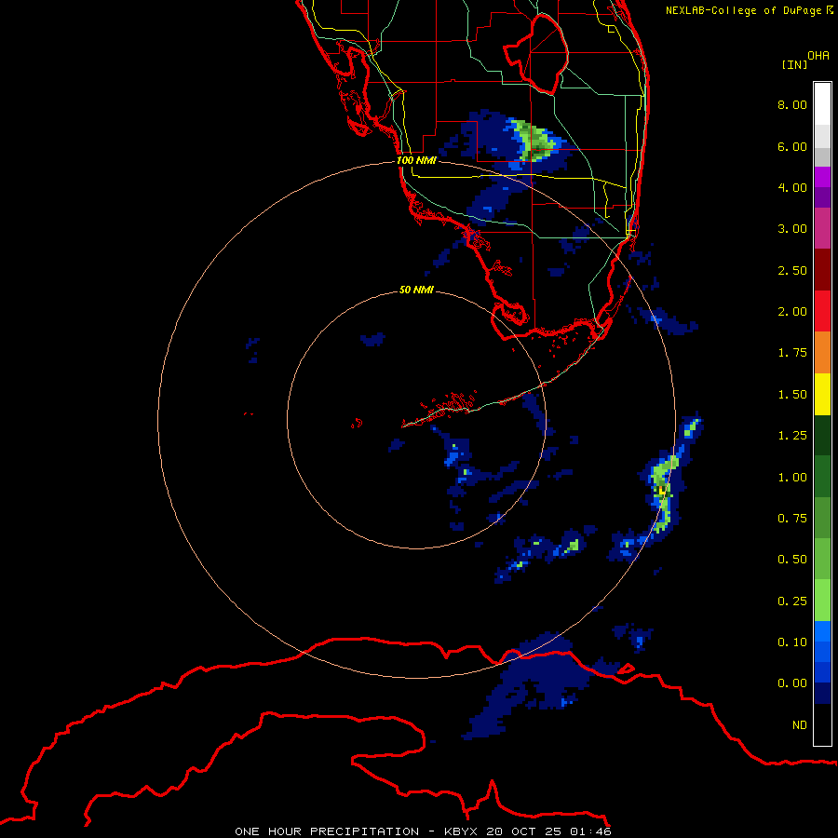Click the 1.00 legend value

792,478
